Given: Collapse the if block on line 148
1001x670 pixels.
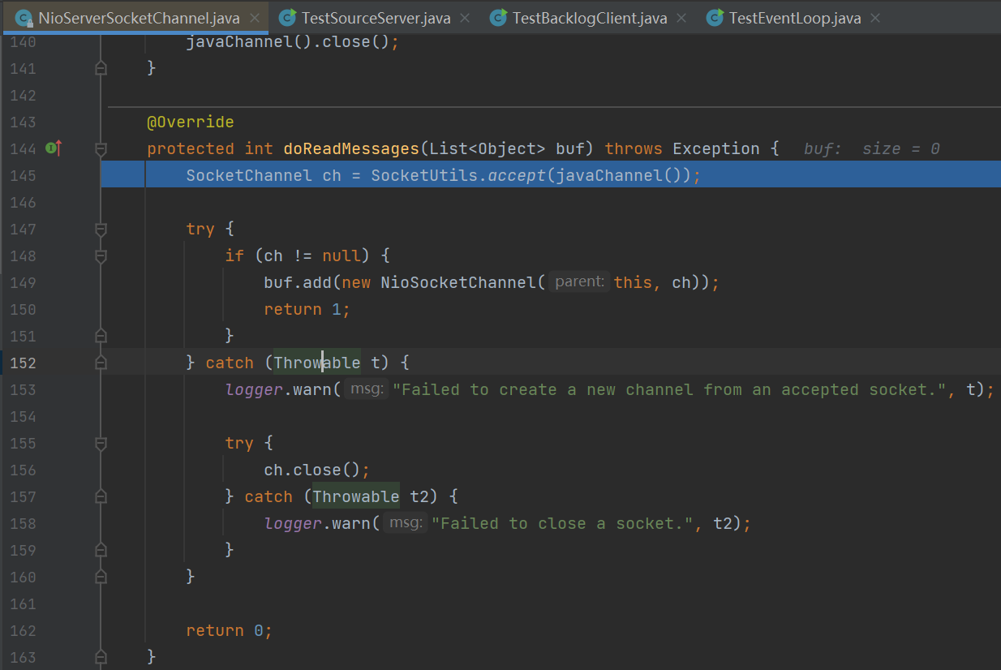Looking at the screenshot, I should (x=101, y=256).
